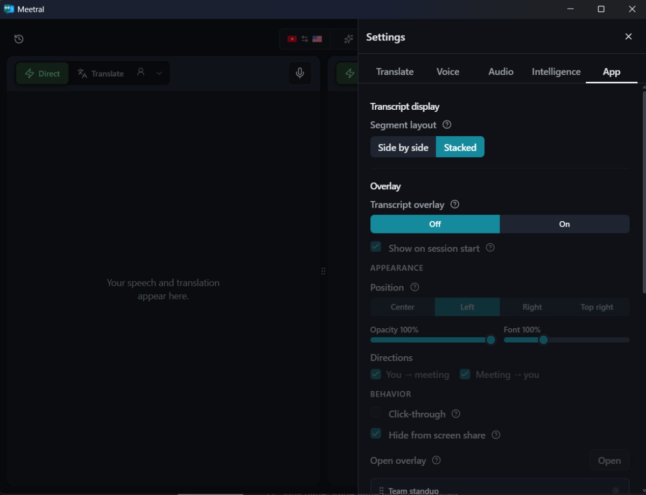Image resolution: width=646 pixels, height=495 pixels.
Task: Click the Opacity slider handle
Action: (x=490, y=340)
